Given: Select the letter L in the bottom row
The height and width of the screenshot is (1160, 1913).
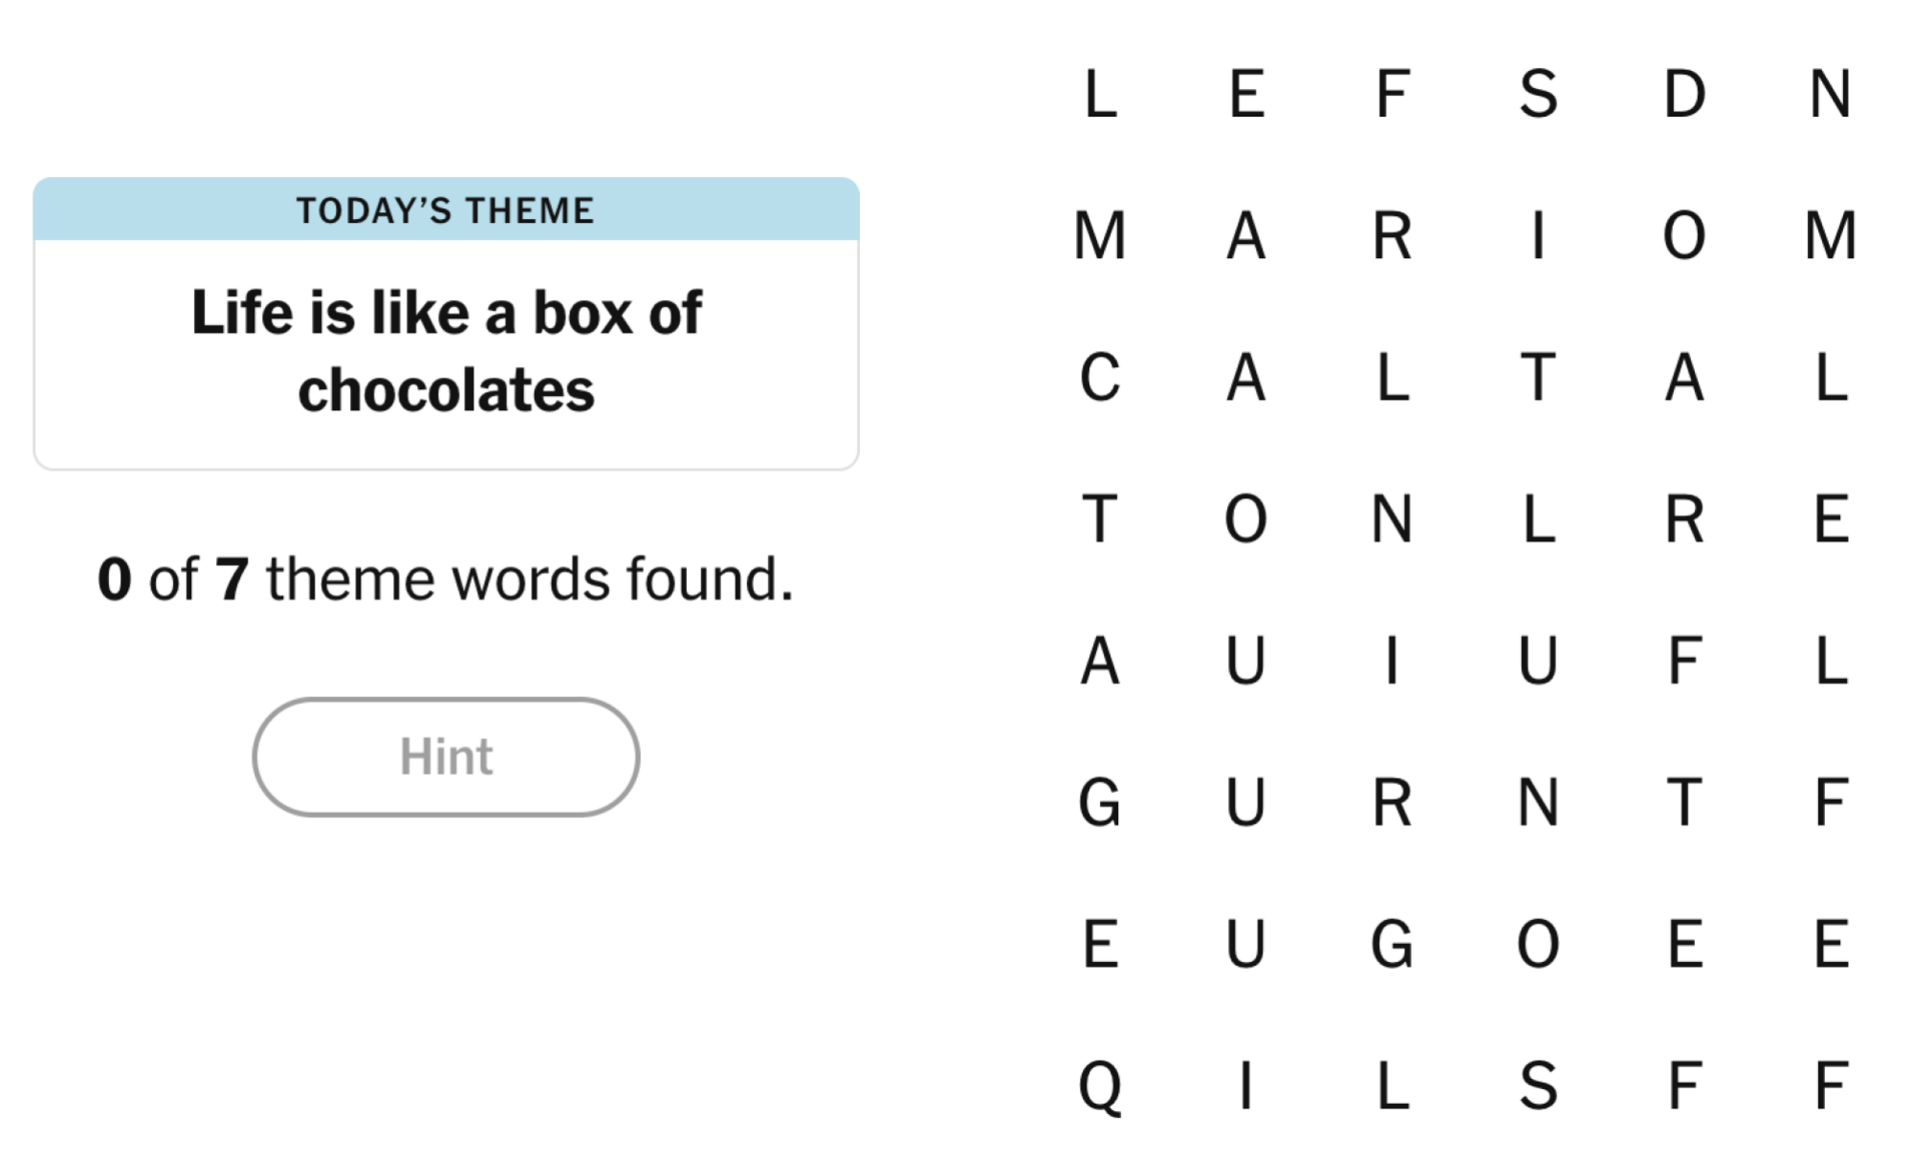Looking at the screenshot, I should [1393, 1084].
